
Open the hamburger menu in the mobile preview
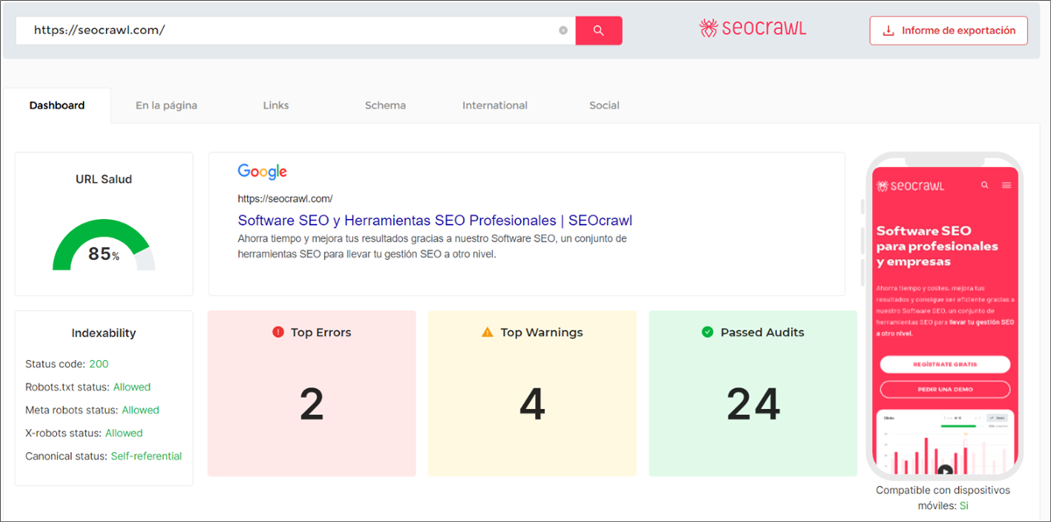pyautogui.click(x=1006, y=184)
